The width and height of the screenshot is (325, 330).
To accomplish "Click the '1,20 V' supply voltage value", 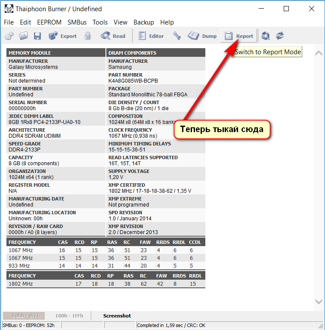I will click(116, 177).
